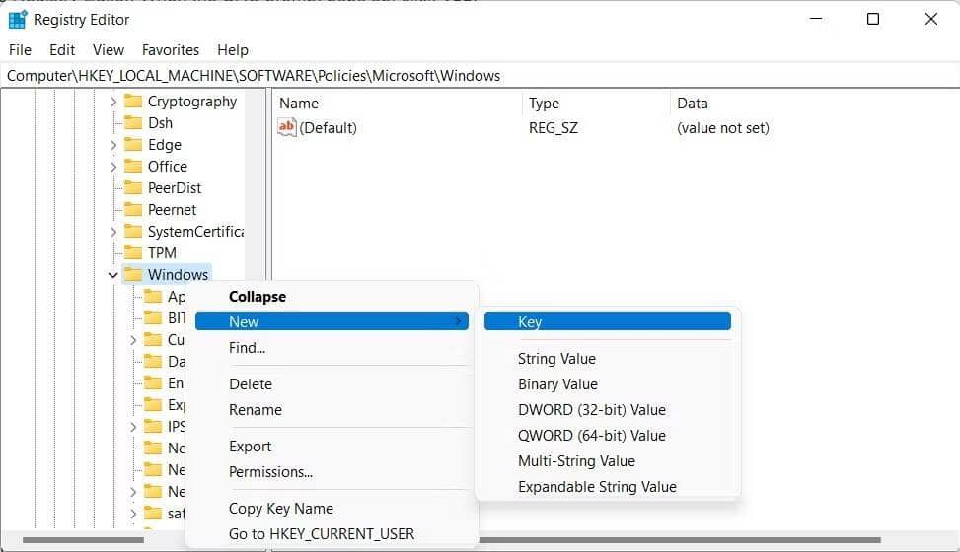Select the PeerDist folder icon
The height and width of the screenshot is (552, 960).
tap(133, 188)
